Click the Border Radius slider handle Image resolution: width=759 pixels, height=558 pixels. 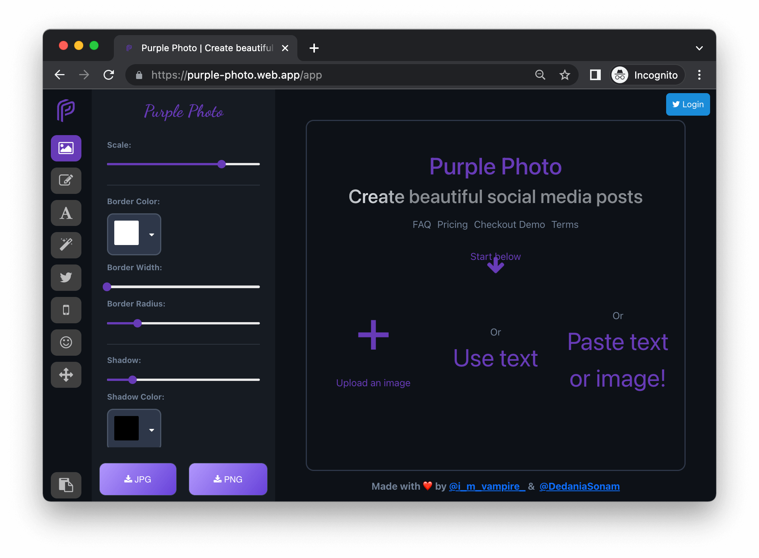(x=138, y=323)
